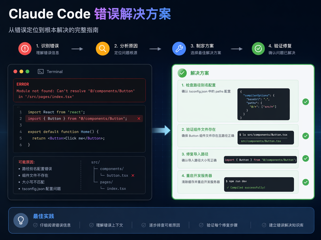This screenshot has height=240, width=321.
Task: Click the 确认导入路径大小写正确 description
Action: pos(199,160)
